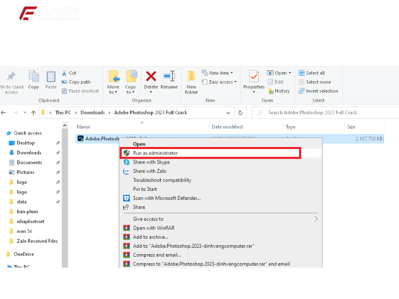
Task: Open the New item dropdown
Action: coord(220,73)
